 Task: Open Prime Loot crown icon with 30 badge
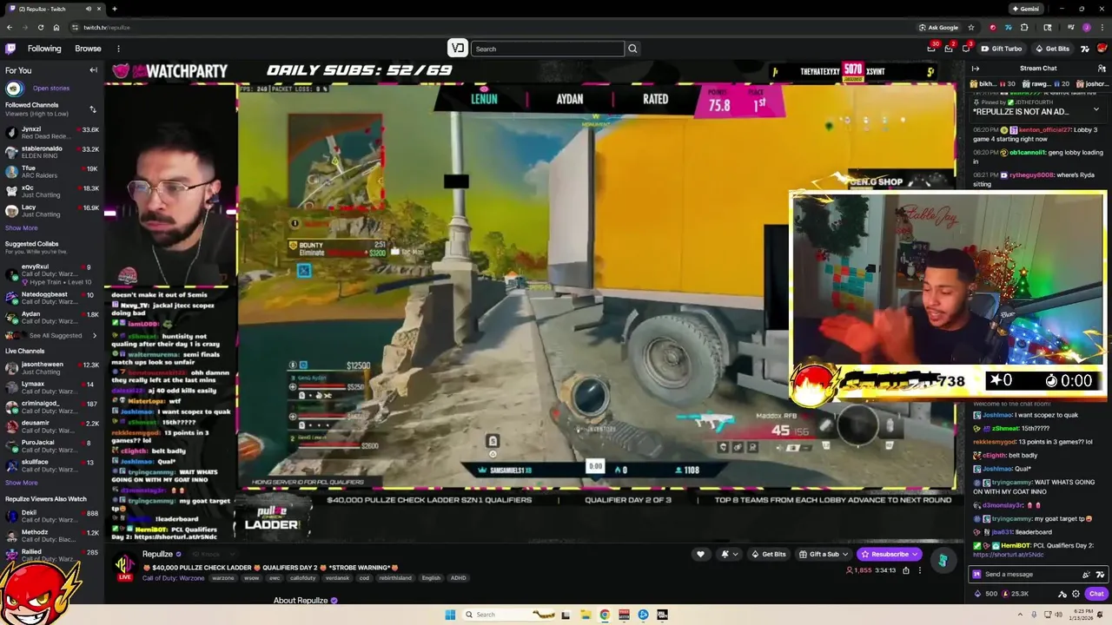931,49
